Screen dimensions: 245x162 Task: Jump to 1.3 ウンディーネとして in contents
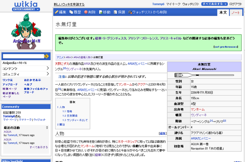pyautogui.click(x=75, y=120)
